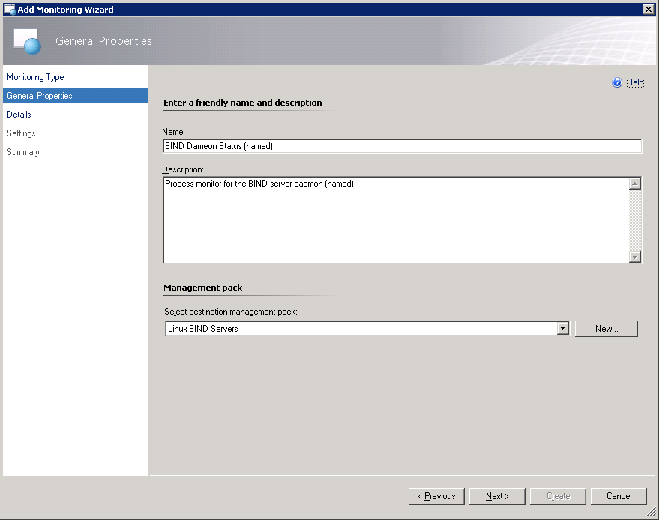This screenshot has width=659, height=520.
Task: Click into the Name text field
Action: click(402, 146)
